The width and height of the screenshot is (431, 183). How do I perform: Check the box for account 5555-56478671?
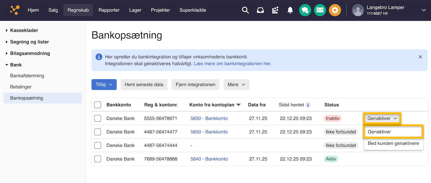pos(98,118)
